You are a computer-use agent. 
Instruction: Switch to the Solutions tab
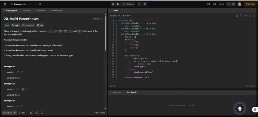pos(39,11)
